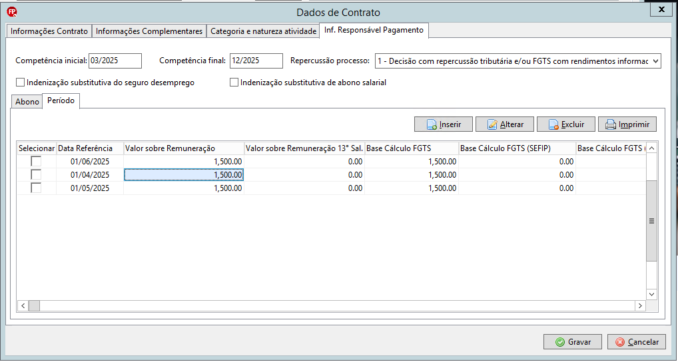Select Inf. Responsável Pagamento tab
The image size is (678, 364).
374,30
